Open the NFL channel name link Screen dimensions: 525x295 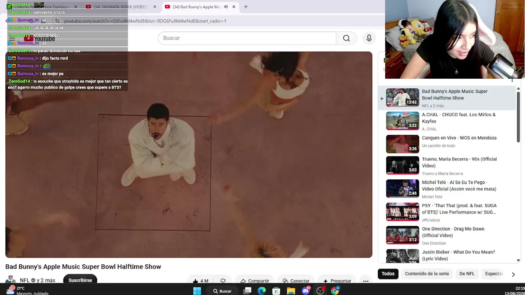pos(25,280)
